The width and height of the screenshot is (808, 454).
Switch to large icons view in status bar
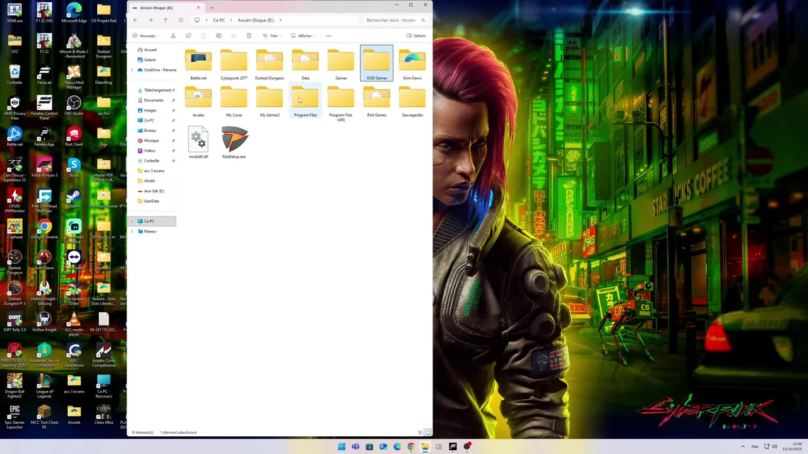(x=428, y=433)
